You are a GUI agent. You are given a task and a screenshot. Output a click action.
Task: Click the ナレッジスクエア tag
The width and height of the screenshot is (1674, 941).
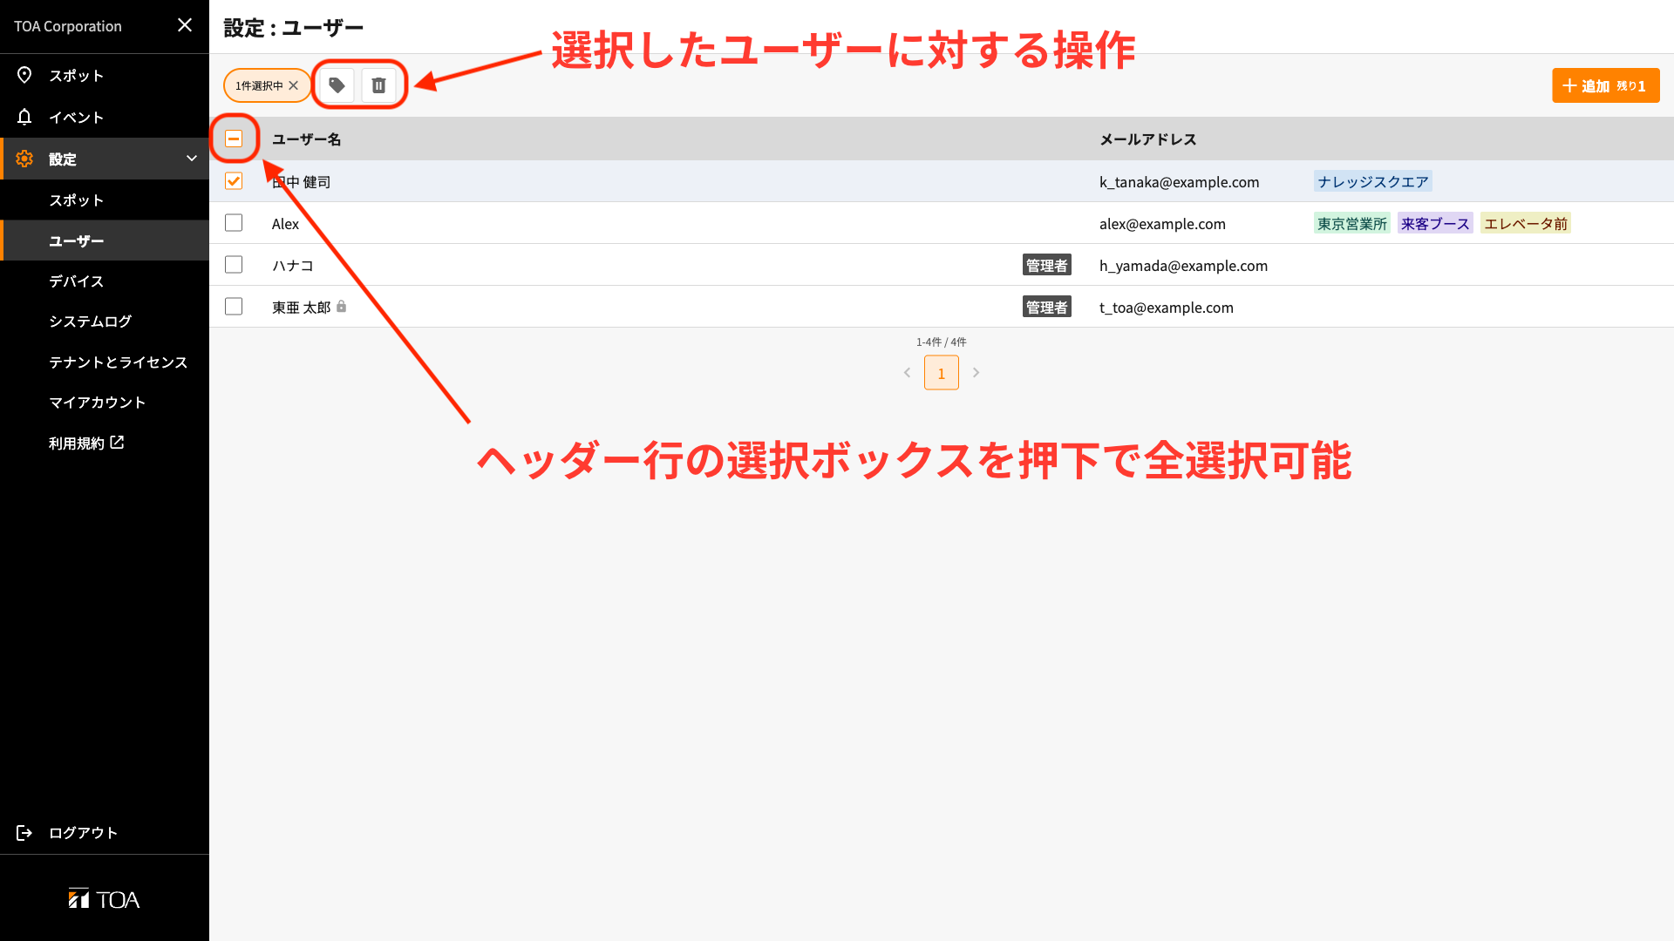coord(1373,181)
